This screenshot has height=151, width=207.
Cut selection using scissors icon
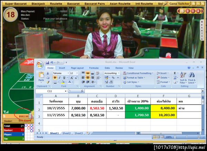[x=48, y=73]
